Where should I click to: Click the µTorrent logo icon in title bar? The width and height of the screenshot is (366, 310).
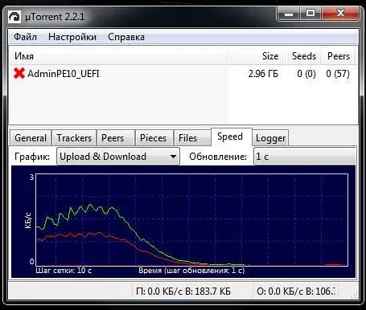tap(14, 17)
